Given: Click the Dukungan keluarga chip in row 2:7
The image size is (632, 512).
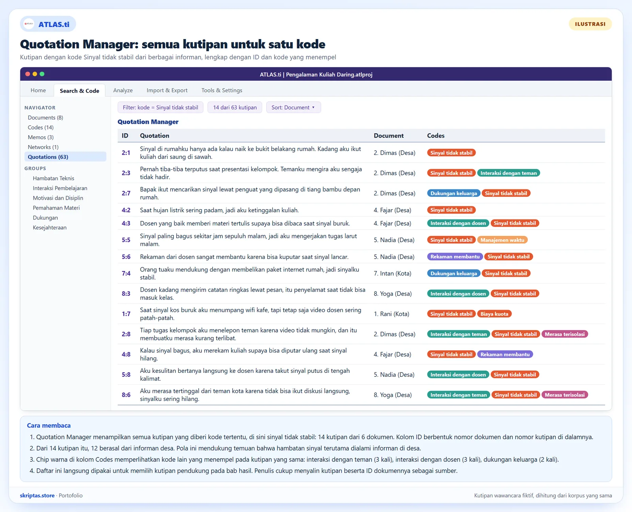Looking at the screenshot, I should [453, 193].
